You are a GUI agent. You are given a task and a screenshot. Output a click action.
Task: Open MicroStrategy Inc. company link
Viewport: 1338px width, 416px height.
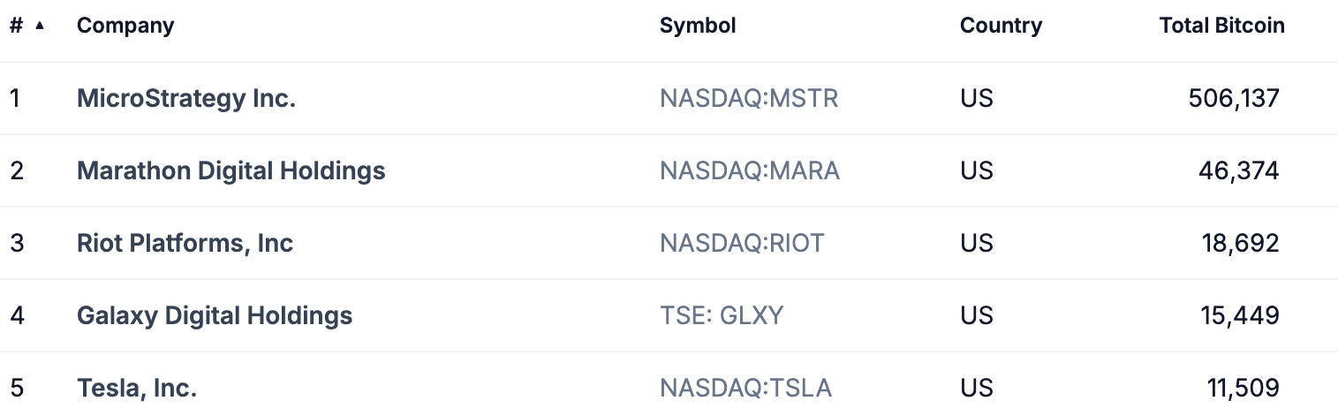186,98
